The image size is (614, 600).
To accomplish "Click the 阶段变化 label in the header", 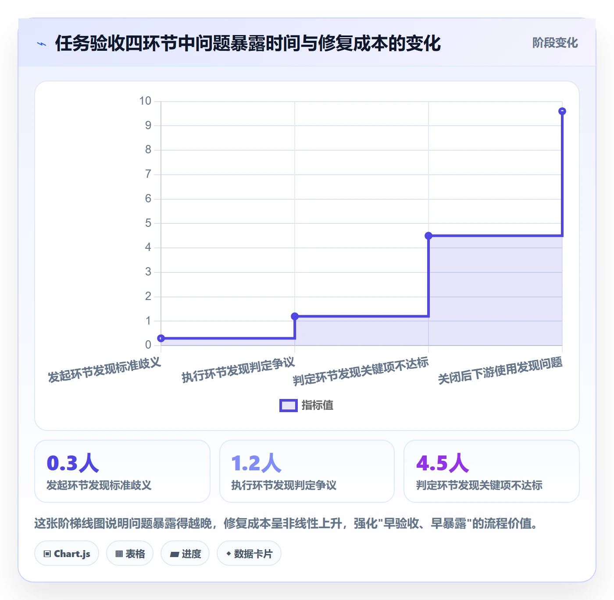I will (555, 43).
